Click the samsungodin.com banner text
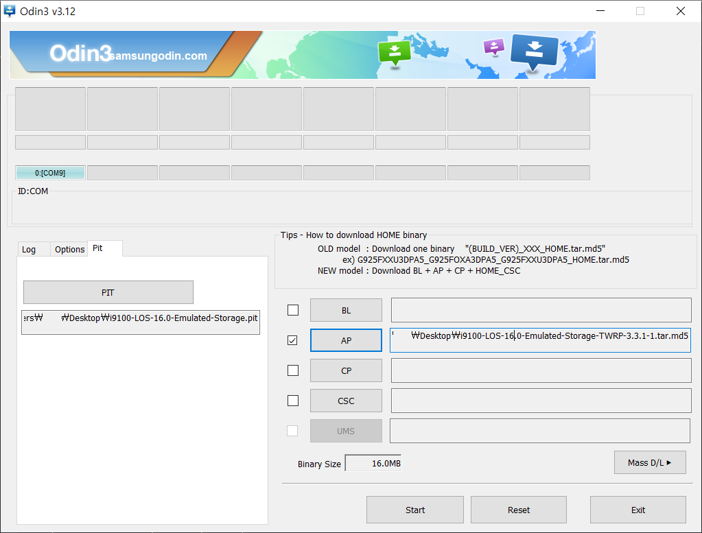702x533 pixels. tap(159, 56)
